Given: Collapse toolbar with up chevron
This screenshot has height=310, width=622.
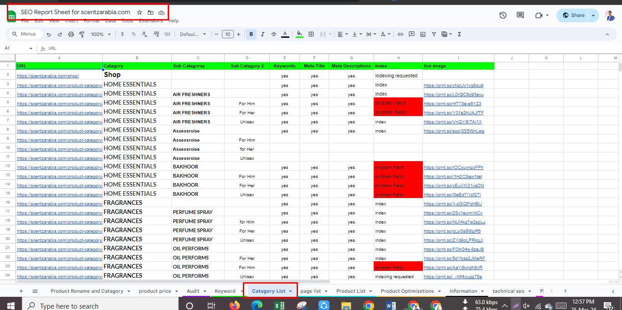Looking at the screenshot, I should (607, 34).
